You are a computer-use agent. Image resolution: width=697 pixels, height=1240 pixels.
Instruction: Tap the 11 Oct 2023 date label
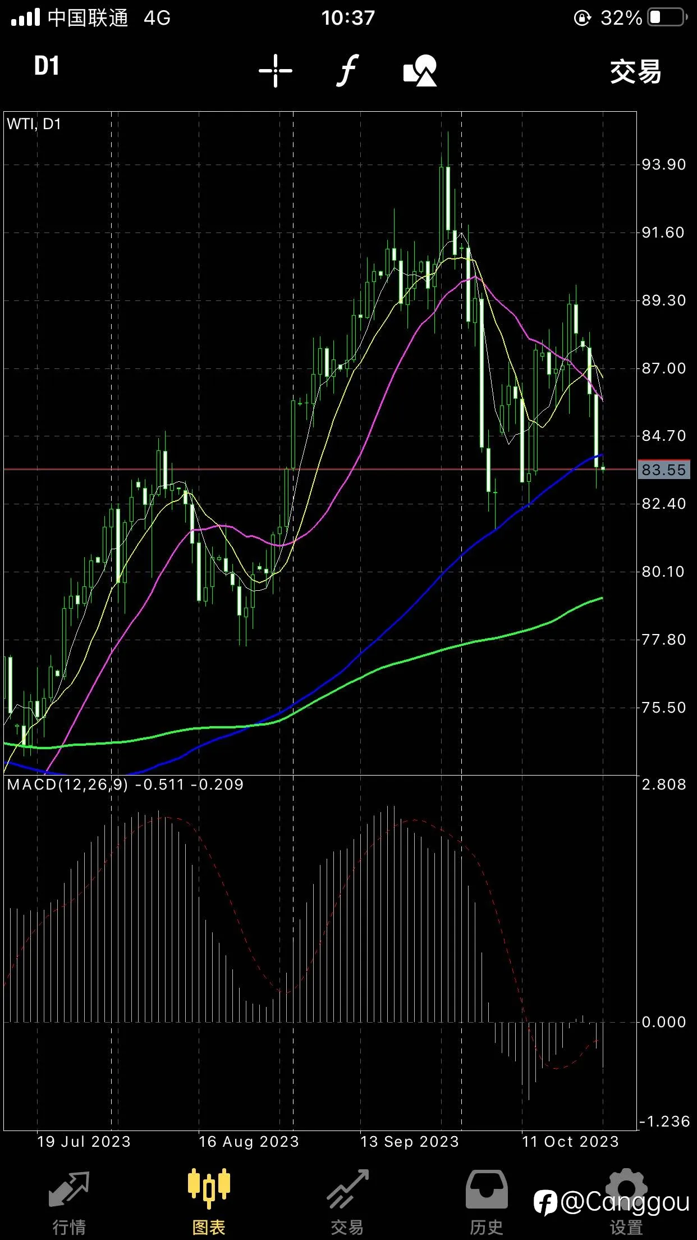tap(571, 1142)
